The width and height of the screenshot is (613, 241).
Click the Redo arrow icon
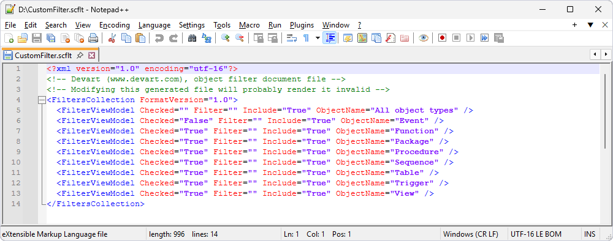click(x=173, y=38)
